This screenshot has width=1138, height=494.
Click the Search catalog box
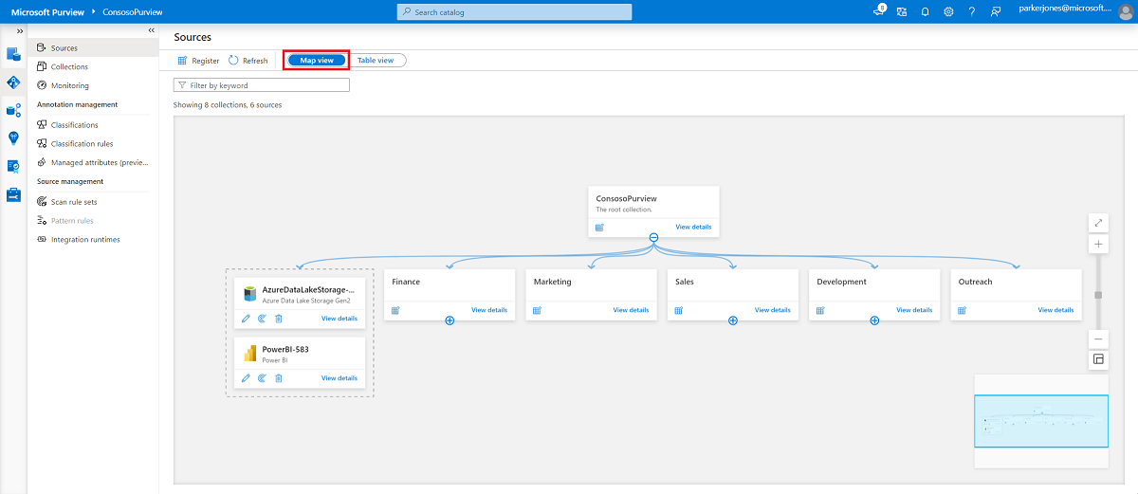[514, 12]
